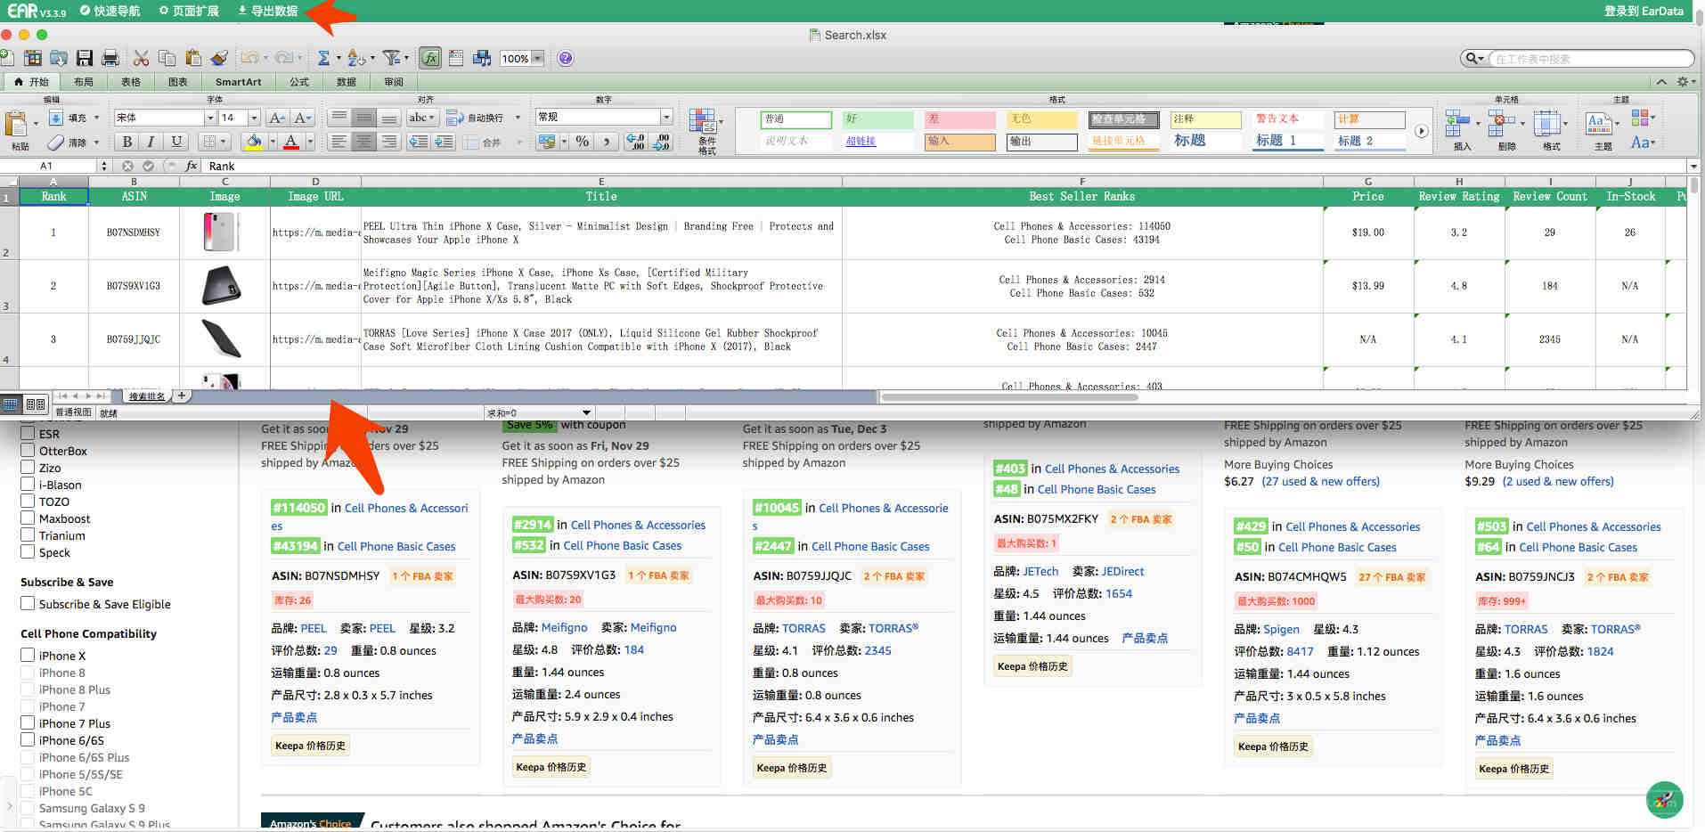Open Cell Phone Basic Cases link at #532
This screenshot has width=1705, height=832.
point(623,545)
